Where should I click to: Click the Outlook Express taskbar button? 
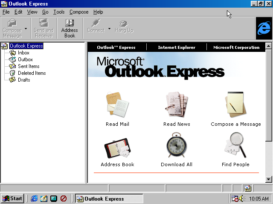[109, 198]
